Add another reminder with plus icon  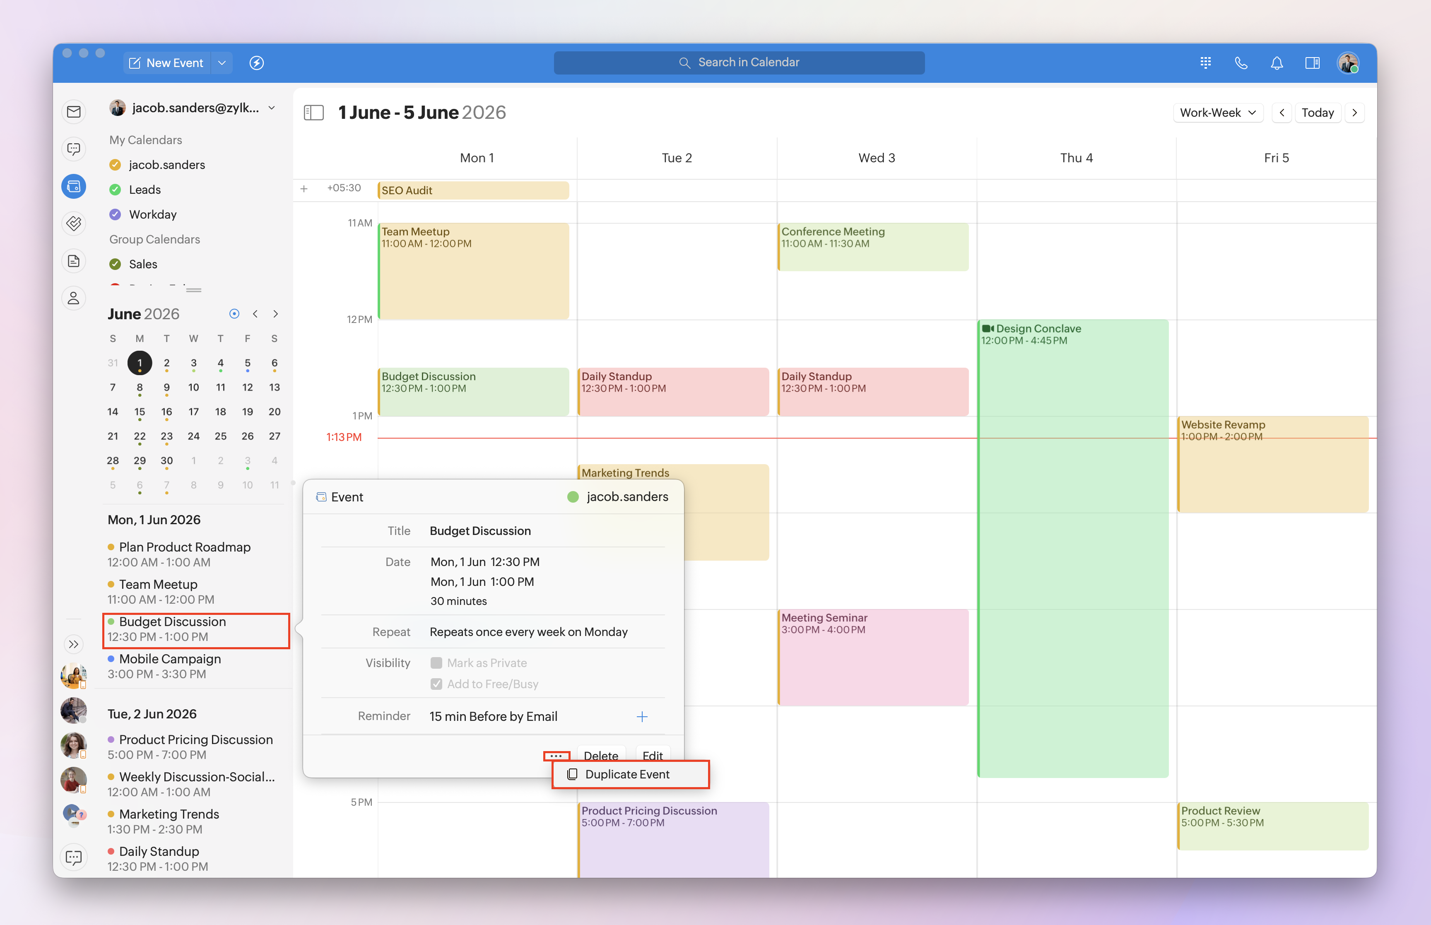642,717
